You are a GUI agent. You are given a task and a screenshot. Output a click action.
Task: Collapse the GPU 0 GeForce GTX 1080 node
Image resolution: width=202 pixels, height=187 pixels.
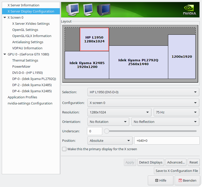[x=5, y=54]
